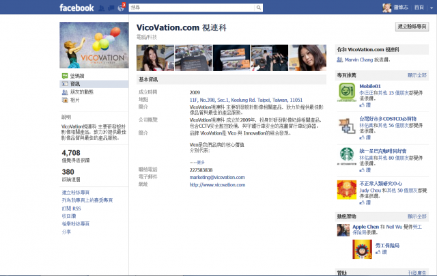This screenshot has height=276, width=437.
Task: Click the COSTCO page icon
Action: point(347,124)
